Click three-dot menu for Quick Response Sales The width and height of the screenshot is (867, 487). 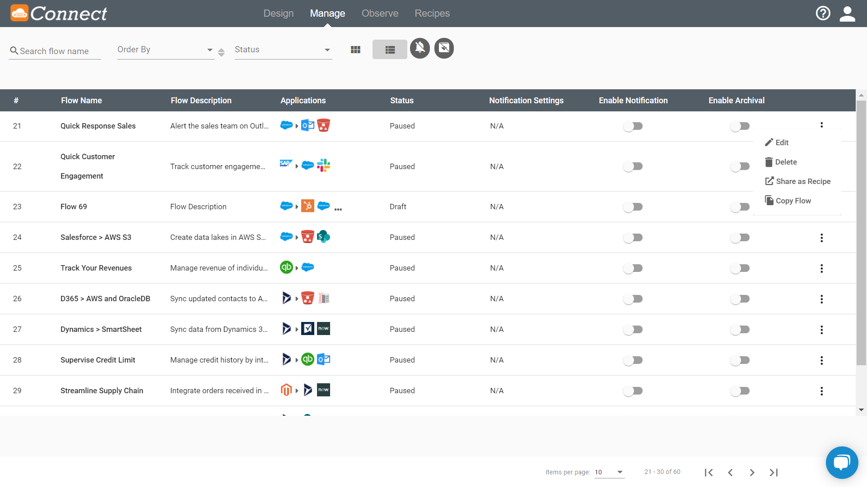821,125
